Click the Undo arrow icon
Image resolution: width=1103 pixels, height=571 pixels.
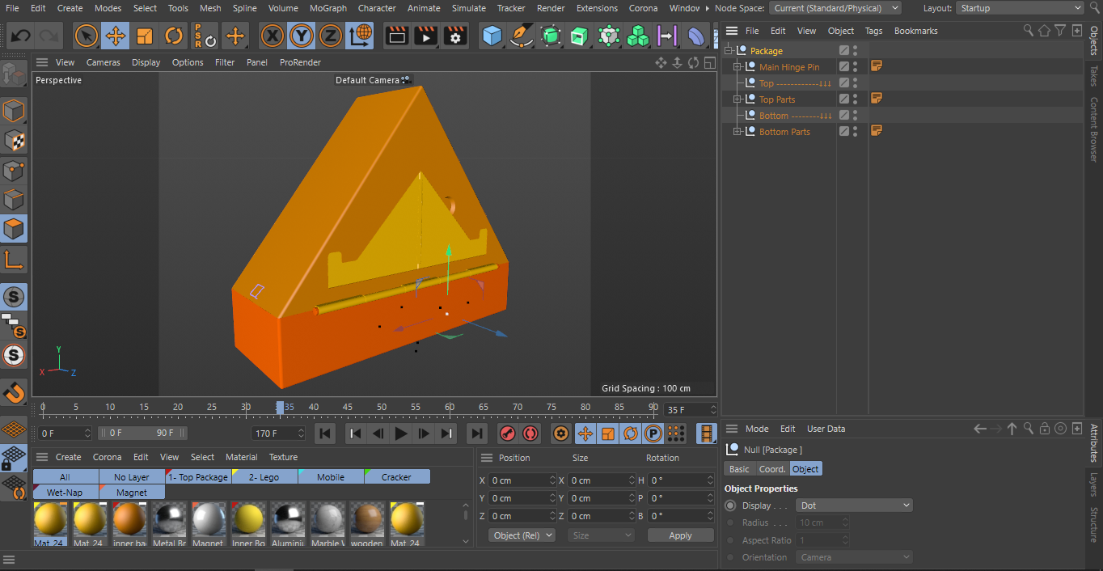click(21, 36)
